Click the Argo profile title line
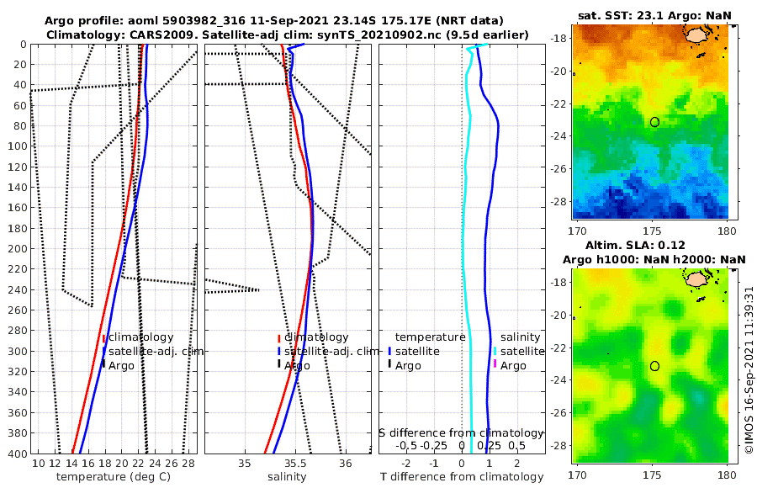This screenshot has height=488, width=757. [x=273, y=21]
